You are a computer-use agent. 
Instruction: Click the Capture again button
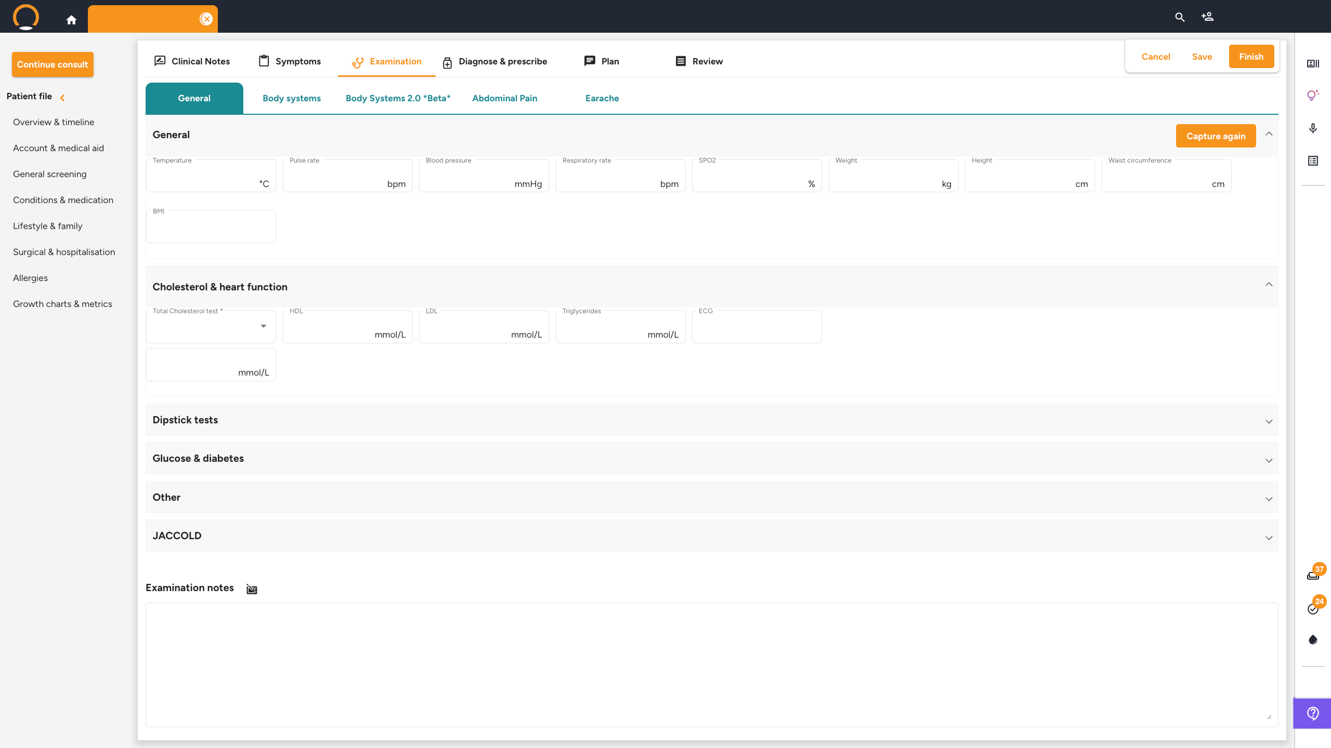tap(1216, 136)
